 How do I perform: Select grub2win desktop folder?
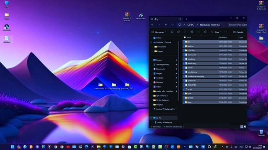point(127,86)
